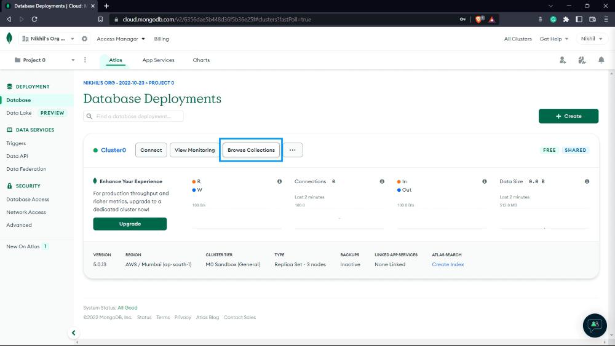This screenshot has width=615, height=346.
Task: Click info icon next to Data Size
Action: (587, 181)
